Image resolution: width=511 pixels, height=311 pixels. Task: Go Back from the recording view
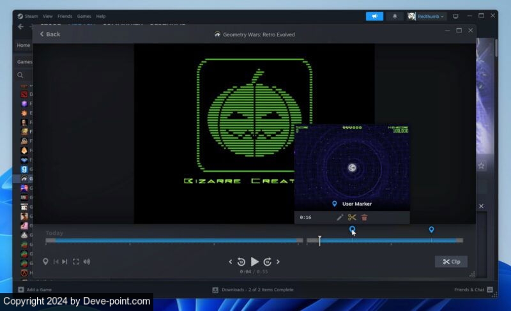pos(50,34)
